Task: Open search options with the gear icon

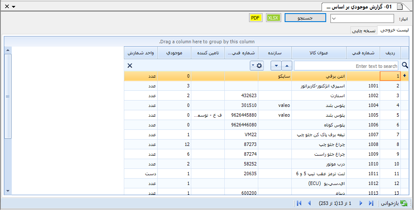Action: pos(259,66)
